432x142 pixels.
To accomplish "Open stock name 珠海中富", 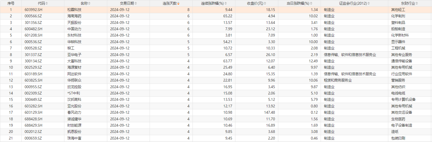I will click(x=74, y=138).
